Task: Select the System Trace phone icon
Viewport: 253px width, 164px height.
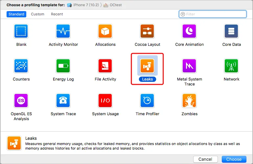Action: click(63, 100)
